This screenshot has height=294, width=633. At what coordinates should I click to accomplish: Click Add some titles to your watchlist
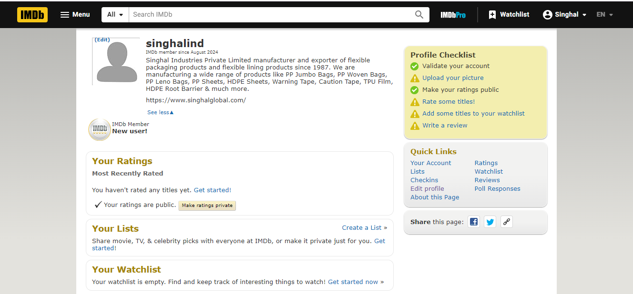coord(473,113)
